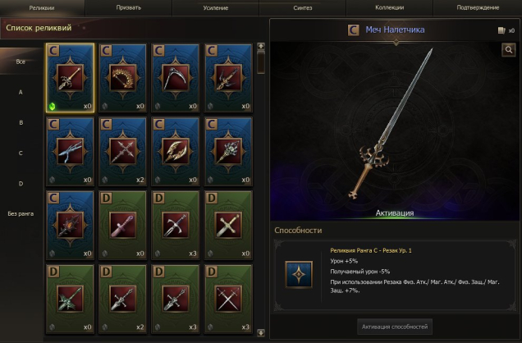Screen dimensions: 522x343
Task: Select the golden cross sword D-rank card
Action: tap(228, 225)
